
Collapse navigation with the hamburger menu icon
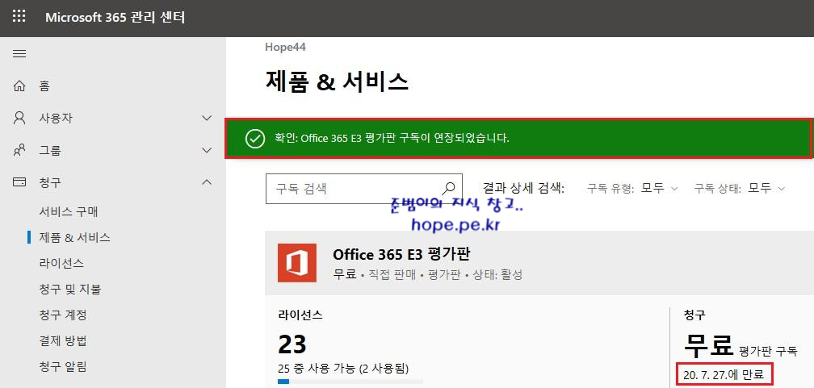pyautogui.click(x=19, y=54)
